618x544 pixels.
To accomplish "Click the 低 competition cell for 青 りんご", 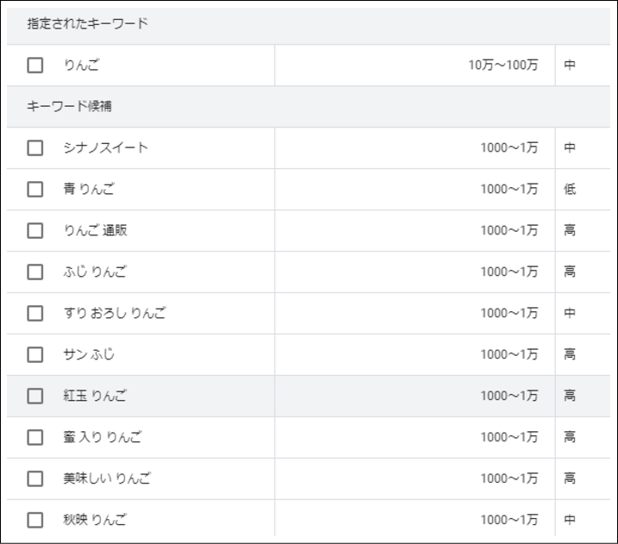I will click(570, 189).
